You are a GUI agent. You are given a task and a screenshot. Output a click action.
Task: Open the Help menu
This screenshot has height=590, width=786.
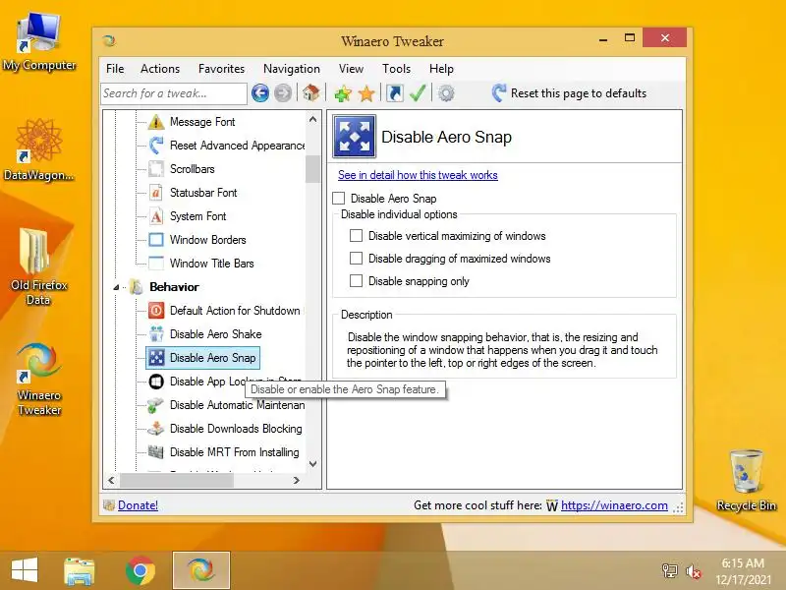[x=441, y=69]
